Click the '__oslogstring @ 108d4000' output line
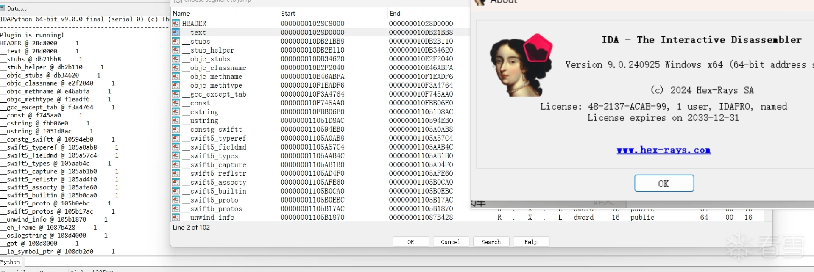 (x=54, y=236)
